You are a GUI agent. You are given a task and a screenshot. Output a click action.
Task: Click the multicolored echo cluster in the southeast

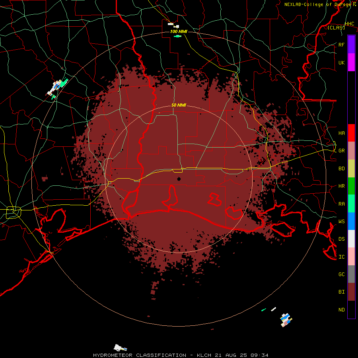click(286, 320)
